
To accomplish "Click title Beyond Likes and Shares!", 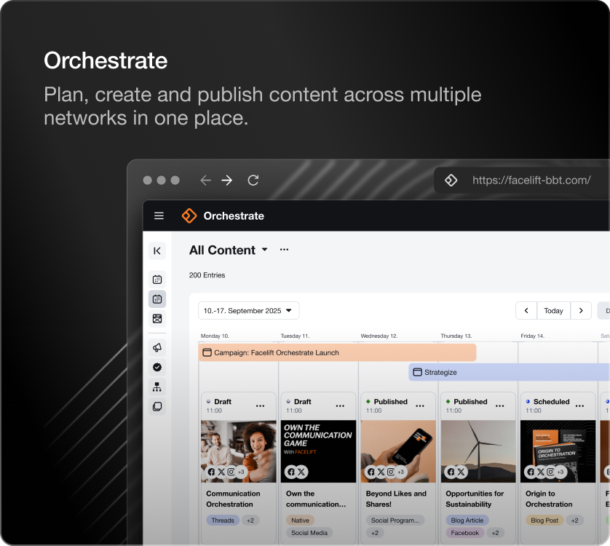I will pos(396,499).
